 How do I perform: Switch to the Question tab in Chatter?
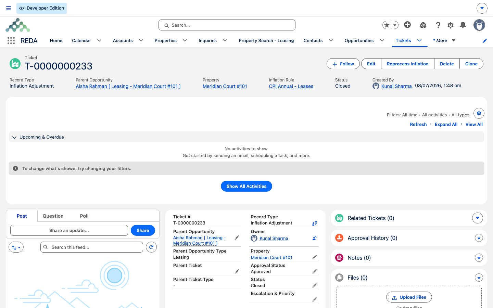[53, 216]
